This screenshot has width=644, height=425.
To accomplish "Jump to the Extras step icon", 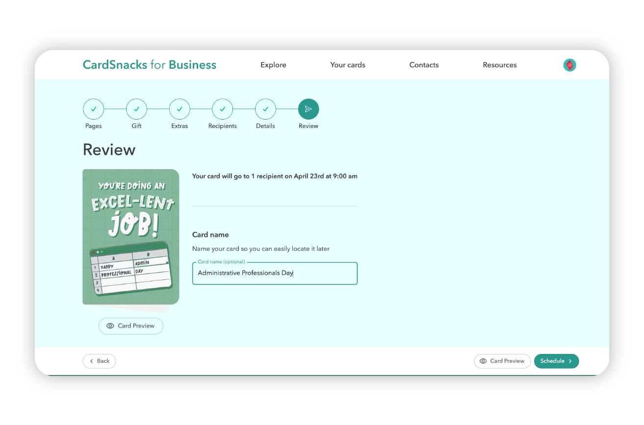I will click(180, 109).
